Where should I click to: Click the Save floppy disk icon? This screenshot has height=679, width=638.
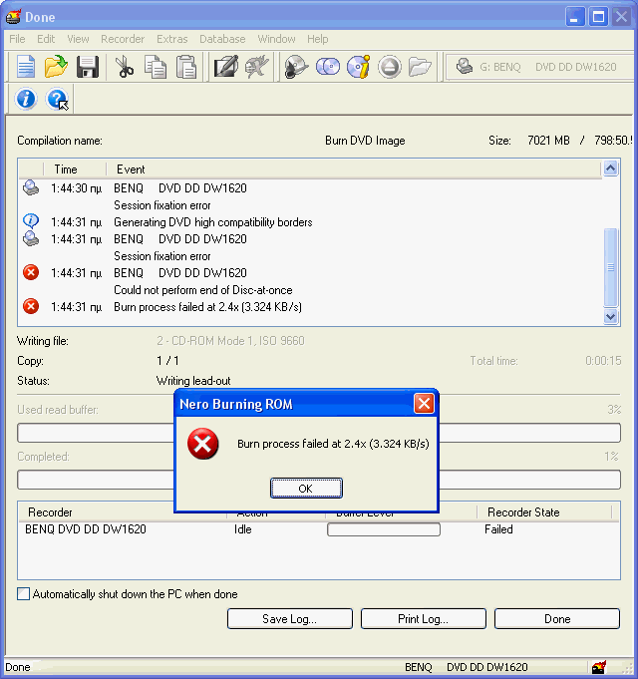pos(88,67)
